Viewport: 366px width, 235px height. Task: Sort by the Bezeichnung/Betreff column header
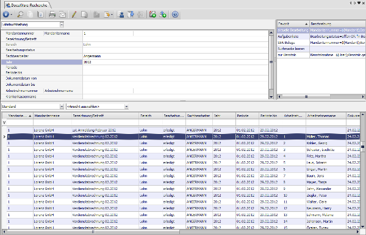pos(105,116)
